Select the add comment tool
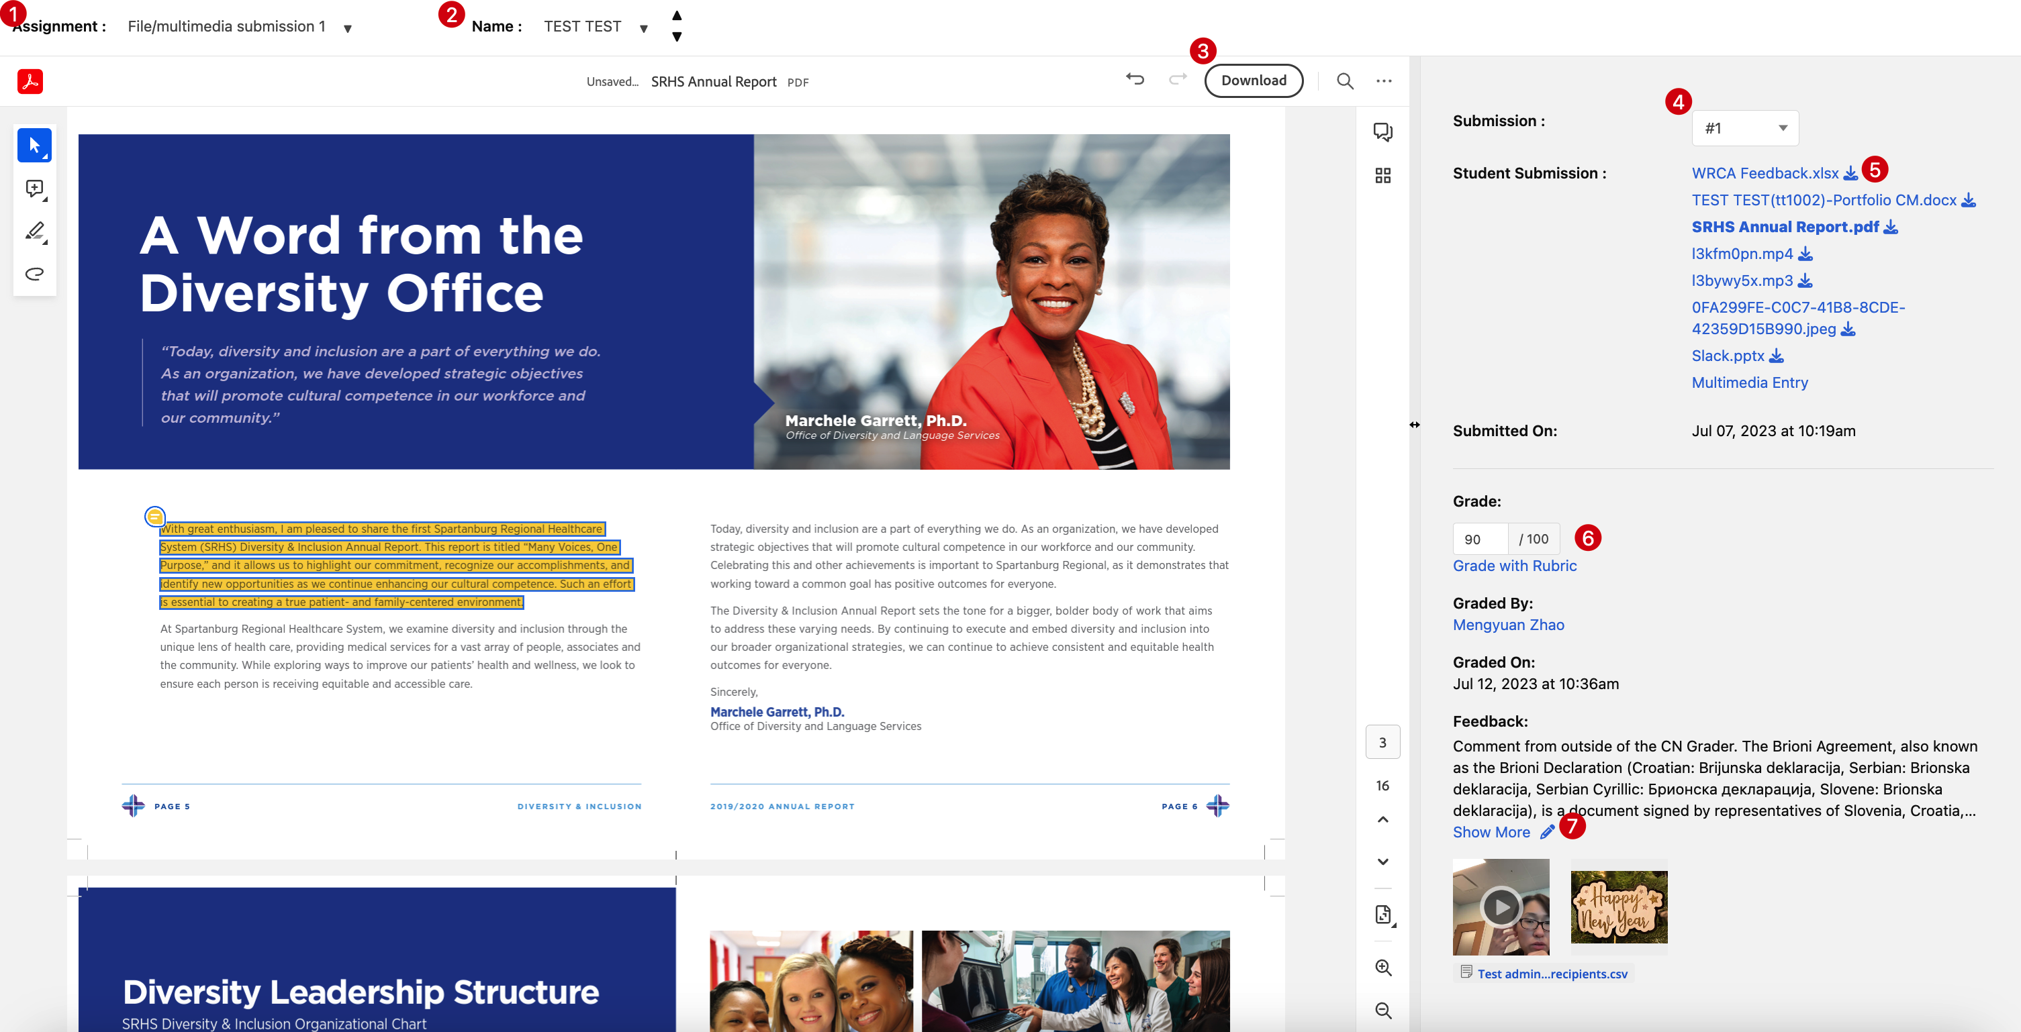Viewport: 2021px width, 1032px height. coord(34,188)
